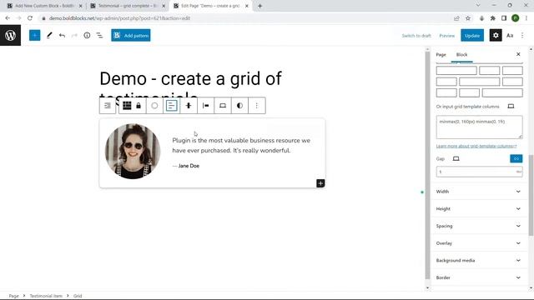Click the Add pattern button

pyautogui.click(x=131, y=35)
